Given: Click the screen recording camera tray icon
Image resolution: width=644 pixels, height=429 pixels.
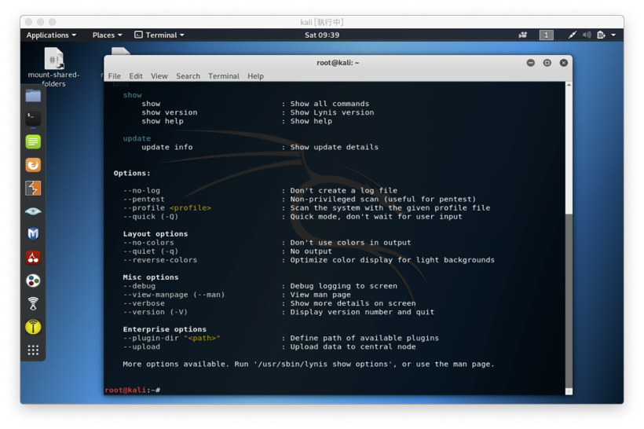Looking at the screenshot, I should click(523, 35).
